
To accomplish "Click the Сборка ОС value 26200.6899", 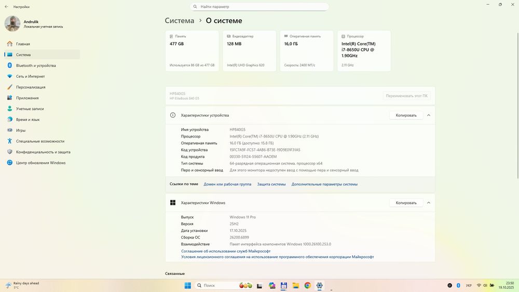I will pos(239,238).
